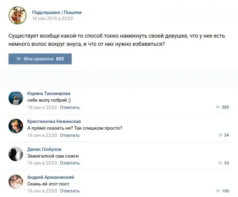Open Андрей Аржановский's profile name
The height and width of the screenshot is (197, 238).
point(50,177)
